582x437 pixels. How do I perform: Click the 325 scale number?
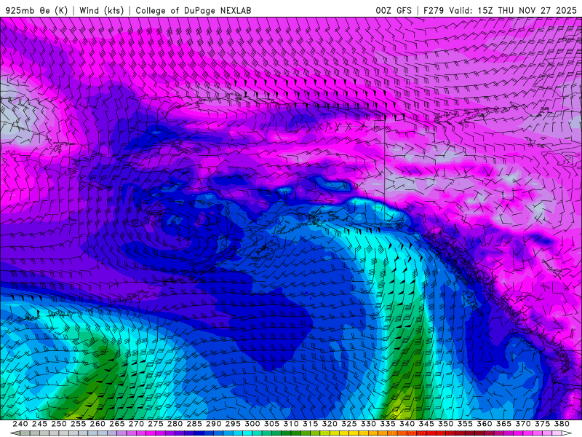348,424
